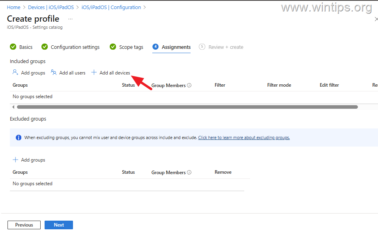Click info icon beside Excluded Group Members
This screenshot has width=378, height=236.
pyautogui.click(x=189, y=173)
